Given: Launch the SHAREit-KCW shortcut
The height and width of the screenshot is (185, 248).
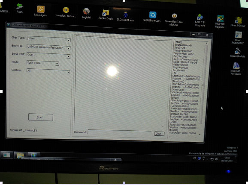Looking at the screenshot, I should [x=152, y=17].
